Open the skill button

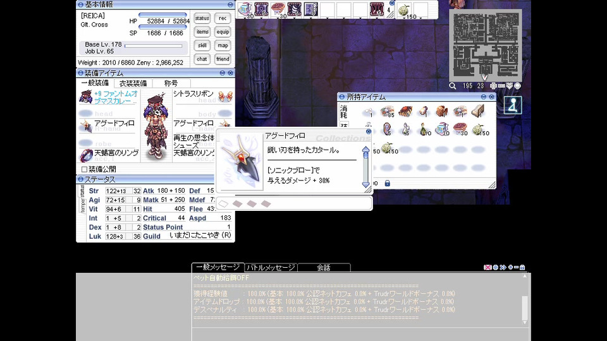[x=202, y=45]
